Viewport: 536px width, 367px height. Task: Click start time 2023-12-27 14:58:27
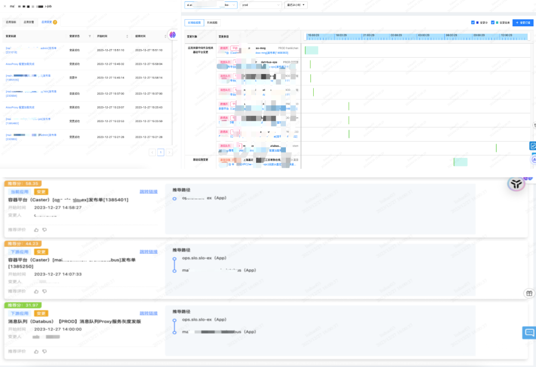coord(58,208)
